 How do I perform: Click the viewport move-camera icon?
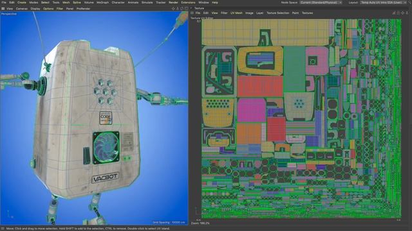tap(173, 8)
